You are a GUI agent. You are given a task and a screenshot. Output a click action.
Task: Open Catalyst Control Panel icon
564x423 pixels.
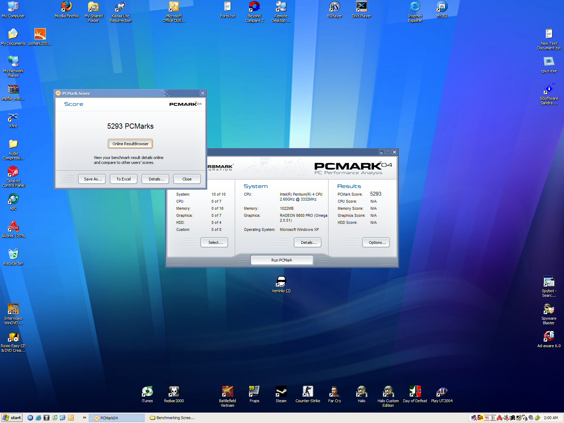13,177
